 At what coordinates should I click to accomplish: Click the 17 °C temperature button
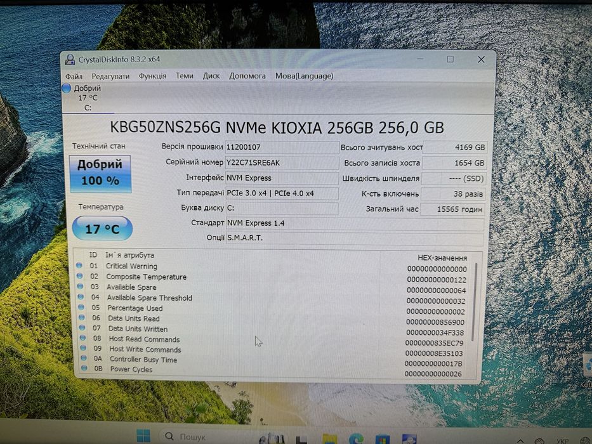(102, 228)
